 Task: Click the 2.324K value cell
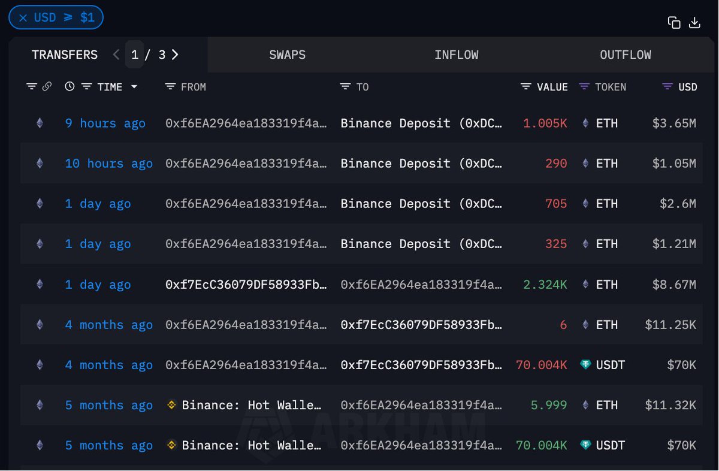pos(545,285)
